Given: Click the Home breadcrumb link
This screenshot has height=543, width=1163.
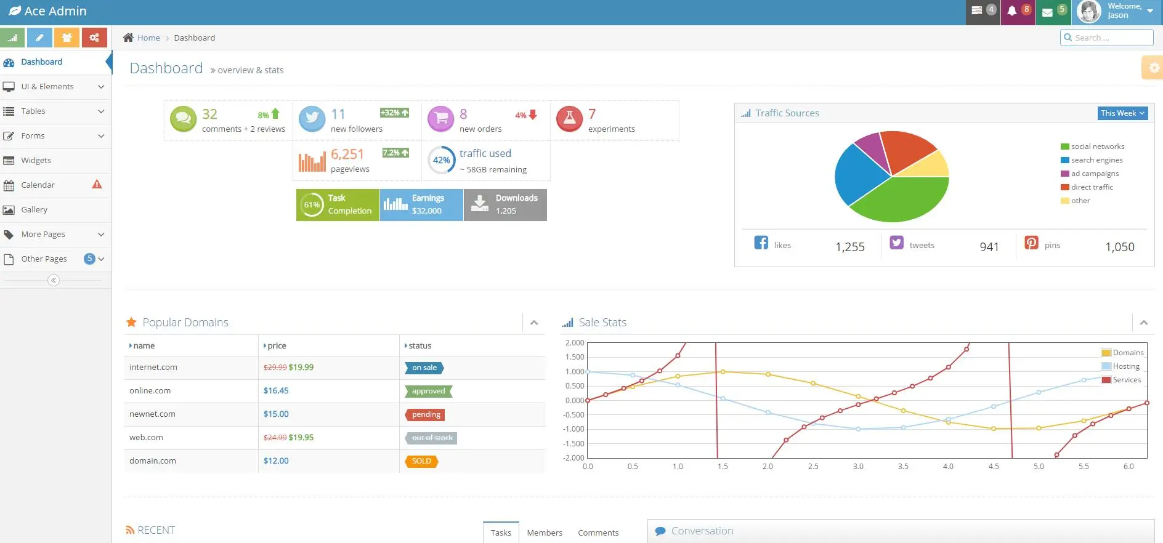Looking at the screenshot, I should click(148, 38).
